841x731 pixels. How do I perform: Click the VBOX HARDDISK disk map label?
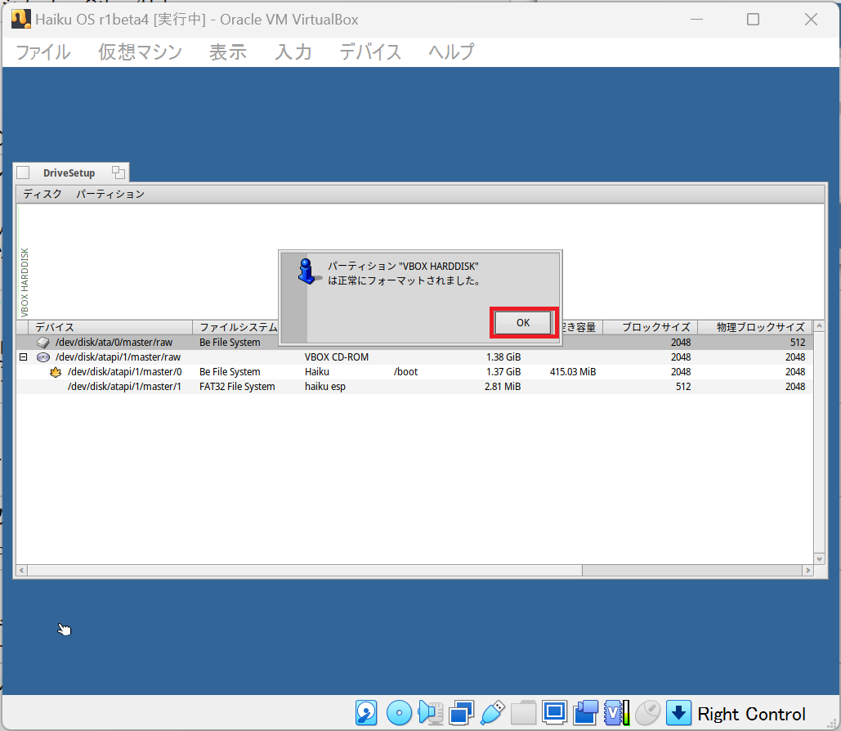pos(25,282)
